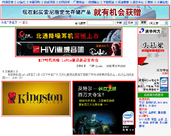Focus the site search text box

[101, 23]
